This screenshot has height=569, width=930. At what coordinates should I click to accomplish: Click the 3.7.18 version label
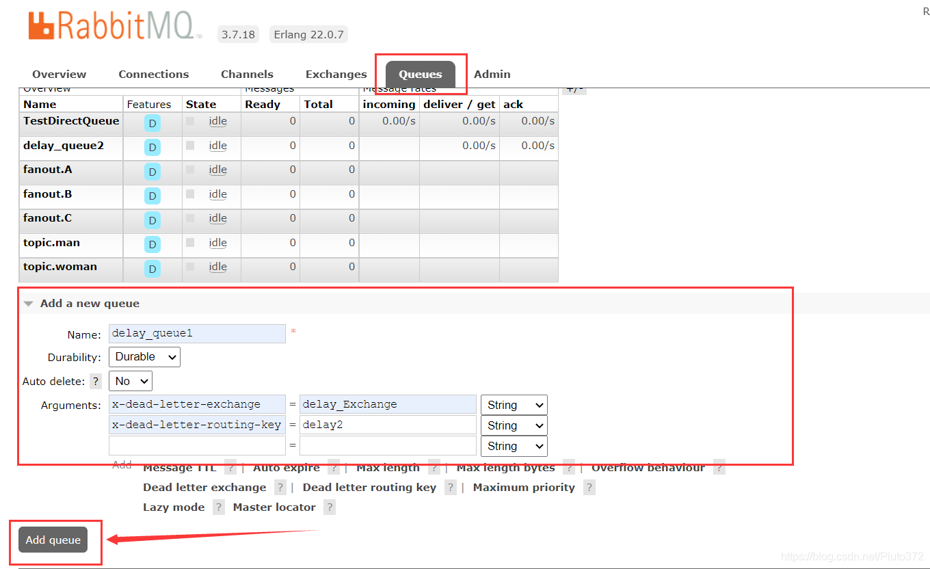coord(238,34)
